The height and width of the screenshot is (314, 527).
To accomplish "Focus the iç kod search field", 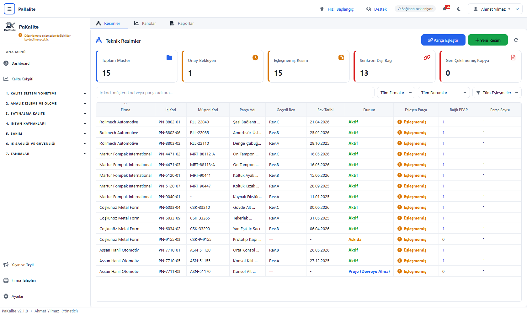I will [x=235, y=93].
